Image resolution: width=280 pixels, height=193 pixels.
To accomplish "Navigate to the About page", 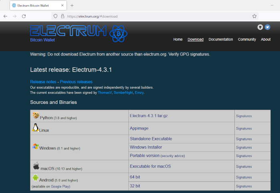I will pyautogui.click(x=266, y=40).
